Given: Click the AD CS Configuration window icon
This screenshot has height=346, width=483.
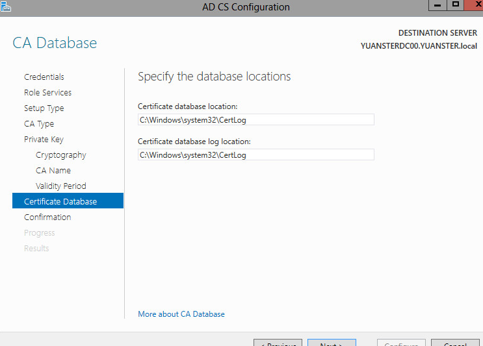Looking at the screenshot, I should [x=5, y=6].
